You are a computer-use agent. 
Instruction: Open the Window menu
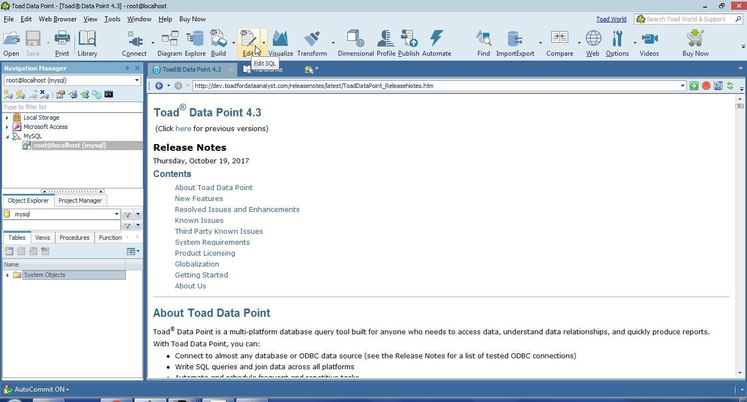pos(139,19)
